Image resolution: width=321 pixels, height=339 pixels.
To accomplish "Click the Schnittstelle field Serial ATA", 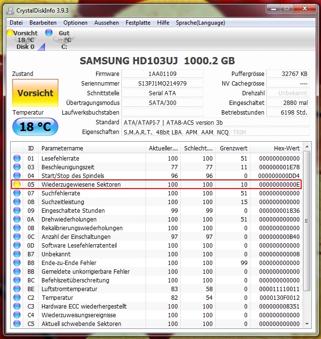I will pos(162,93).
